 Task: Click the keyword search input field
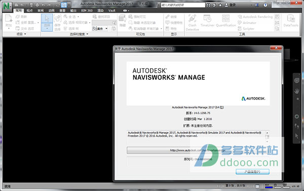[183, 5]
